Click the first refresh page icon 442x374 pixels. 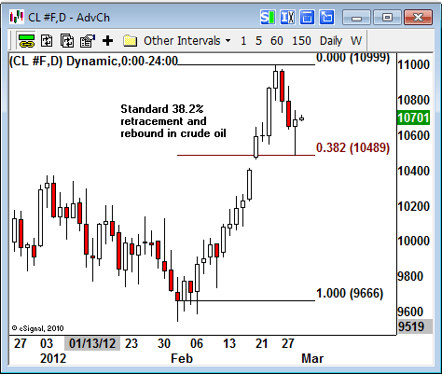click(x=47, y=41)
